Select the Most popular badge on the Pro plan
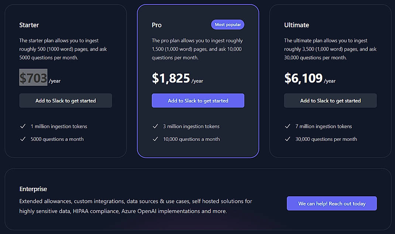395x234 pixels. click(227, 24)
